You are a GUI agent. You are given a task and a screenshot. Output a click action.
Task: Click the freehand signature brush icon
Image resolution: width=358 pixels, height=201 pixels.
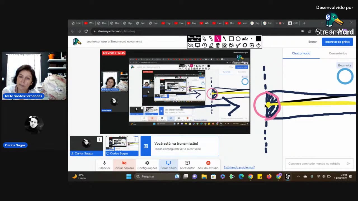[238, 45]
